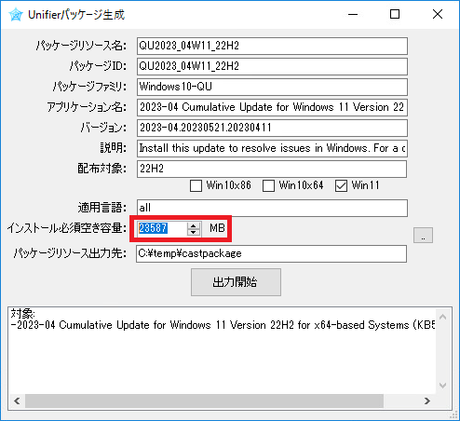Click the 2023-04 Cumulative Update log line
Screen dimensions: 460x421
point(223,325)
